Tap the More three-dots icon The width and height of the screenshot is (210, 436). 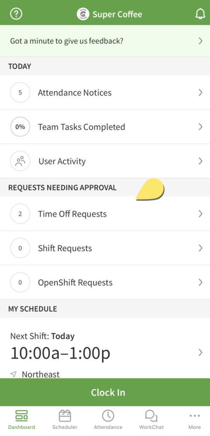tap(195, 416)
